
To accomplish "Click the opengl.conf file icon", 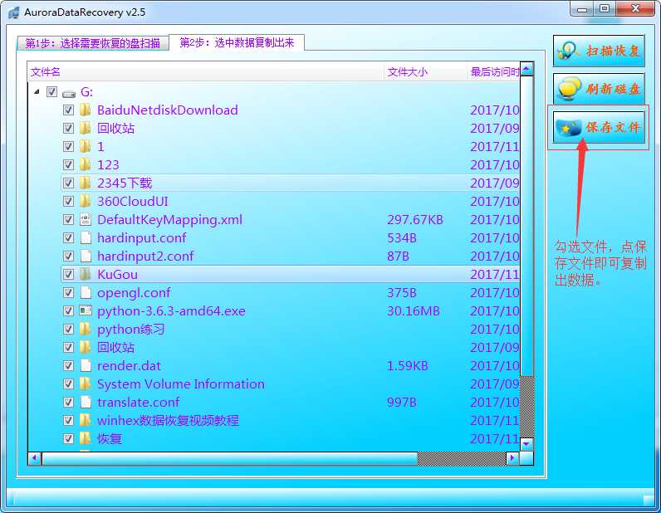I will tap(86, 292).
